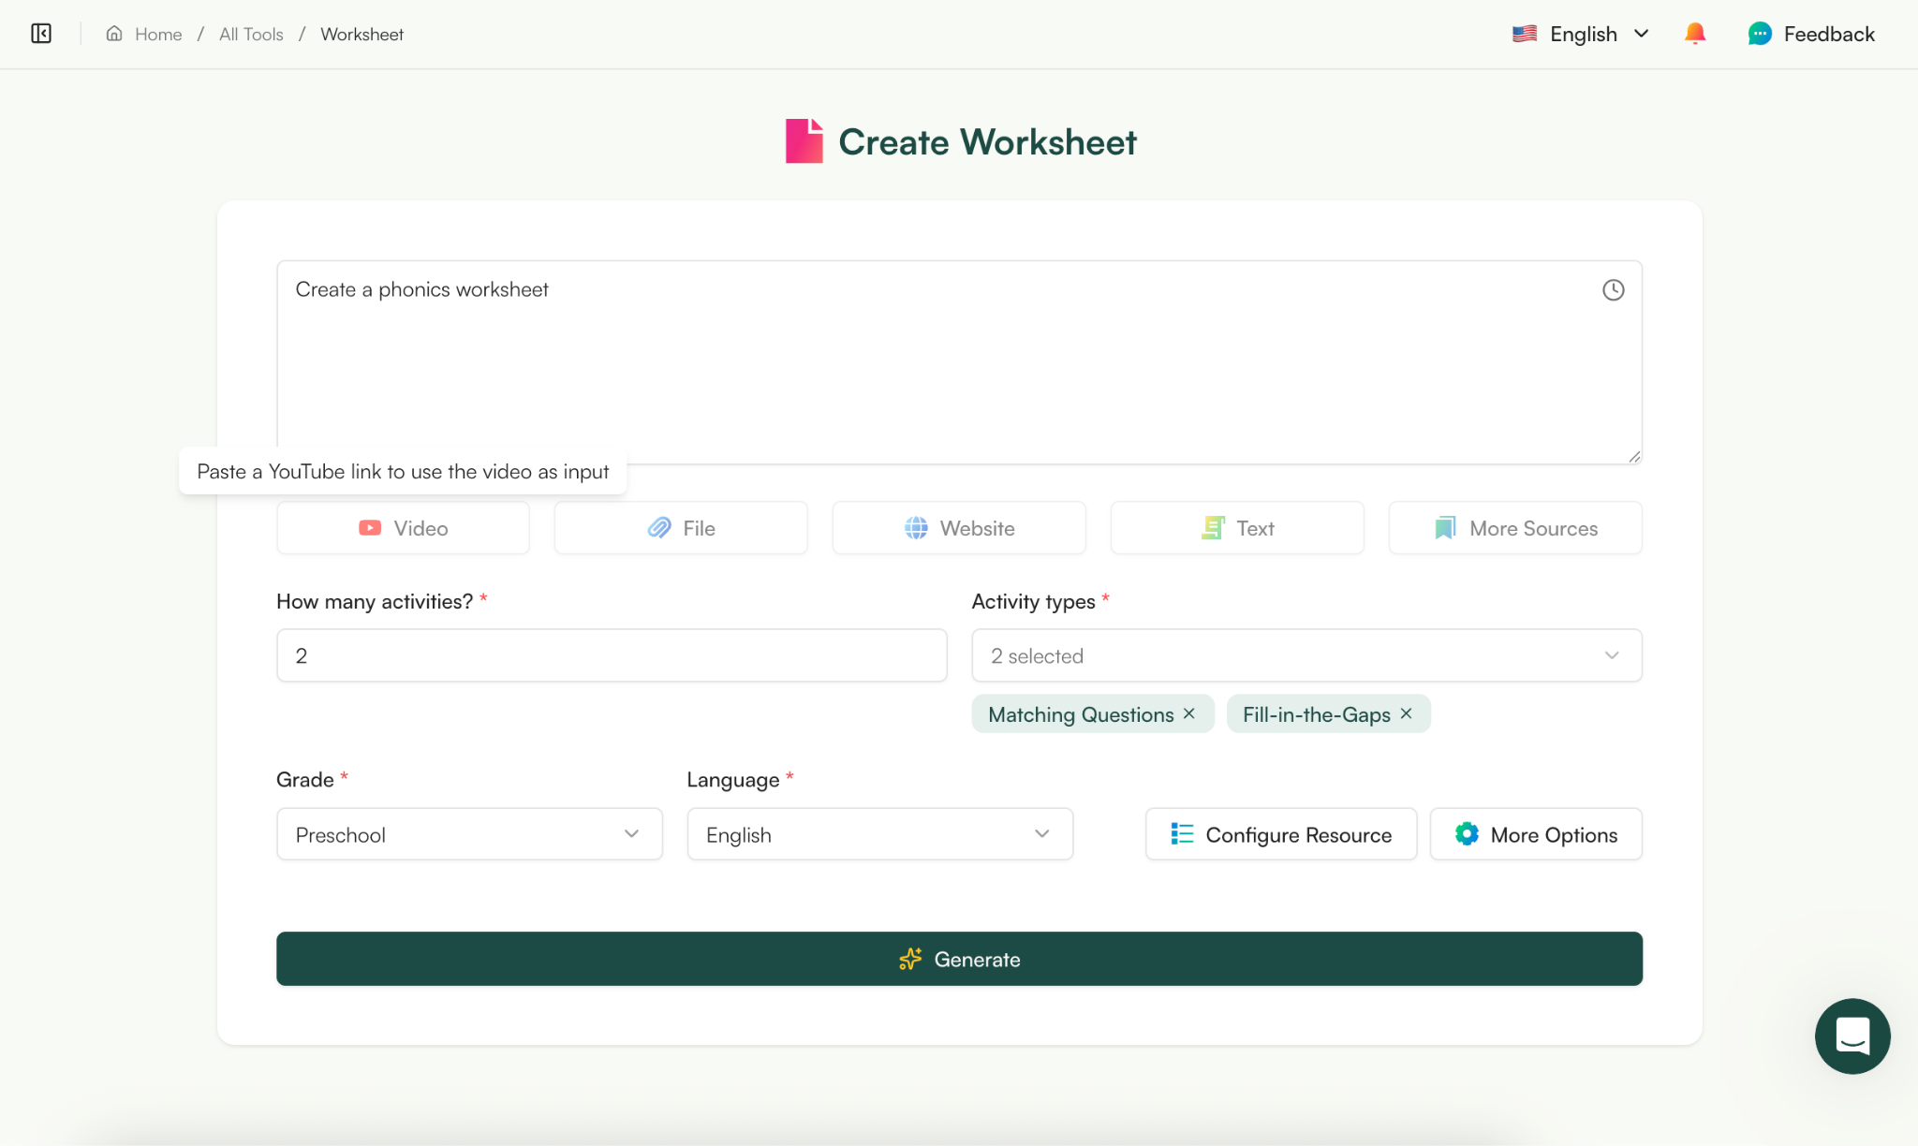Open the chat support bubble
Viewport: 1918px width, 1146px height.
(1852, 1036)
